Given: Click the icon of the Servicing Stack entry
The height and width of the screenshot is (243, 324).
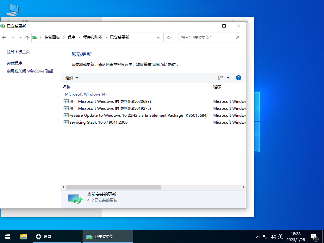Looking at the screenshot, I should (x=66, y=122).
